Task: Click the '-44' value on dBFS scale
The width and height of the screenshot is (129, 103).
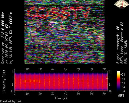Action: [123, 83]
